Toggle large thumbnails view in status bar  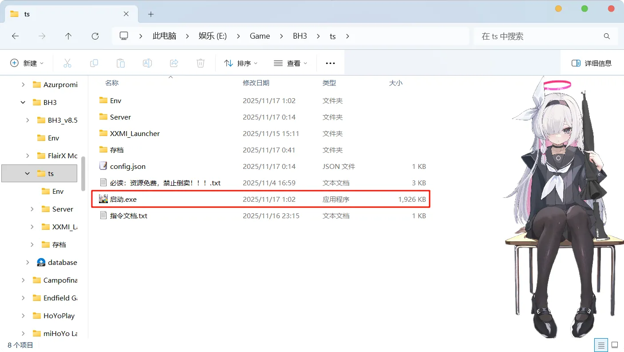(615, 345)
